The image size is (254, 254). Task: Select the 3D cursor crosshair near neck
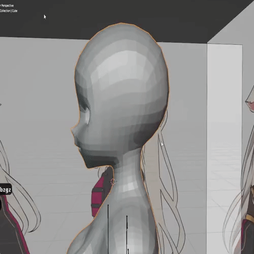(x=113, y=181)
